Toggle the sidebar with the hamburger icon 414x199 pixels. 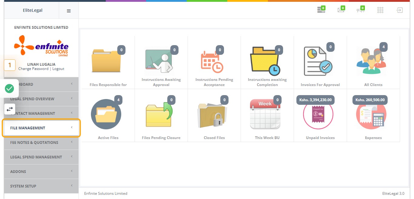point(69,11)
